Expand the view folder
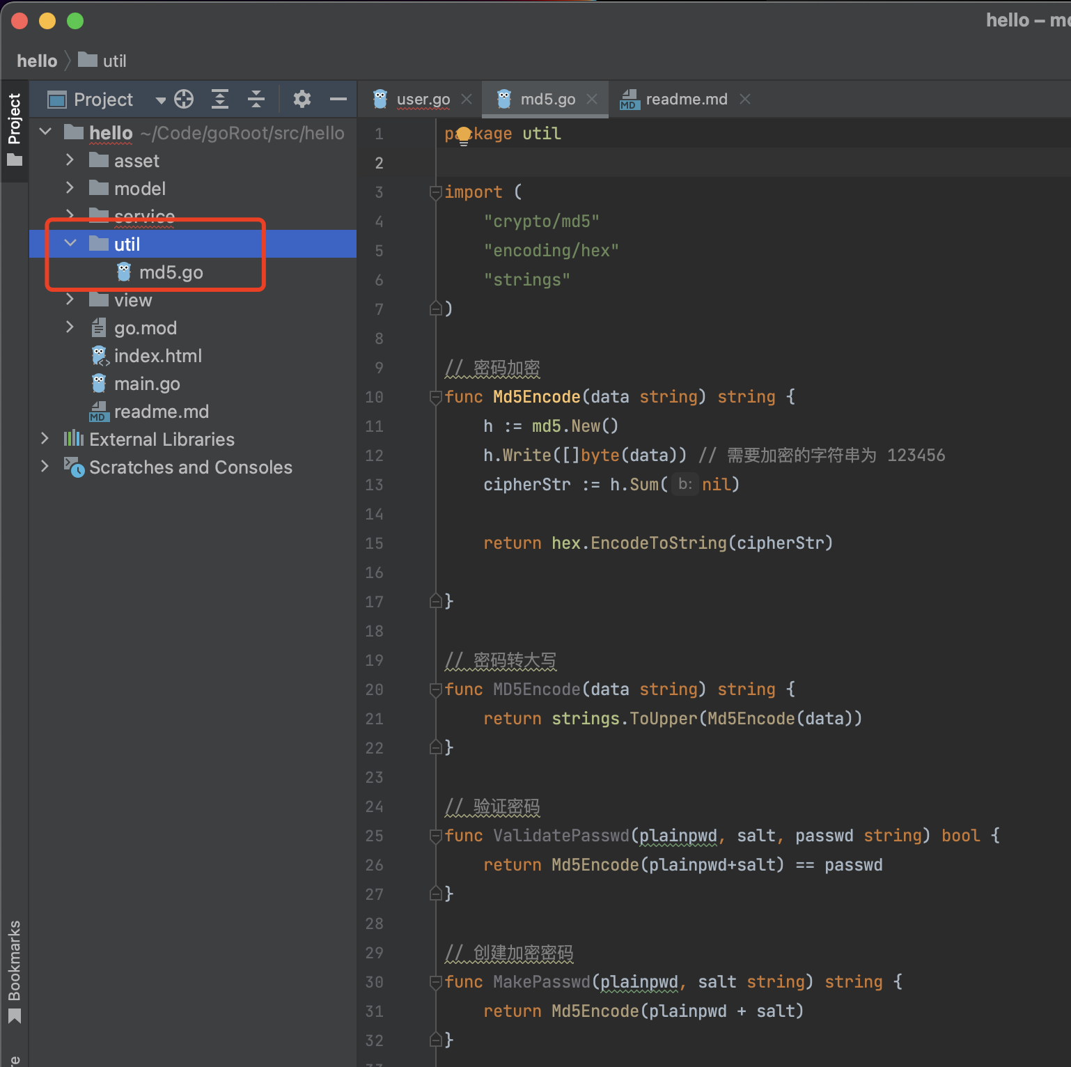The width and height of the screenshot is (1071, 1067). (70, 299)
